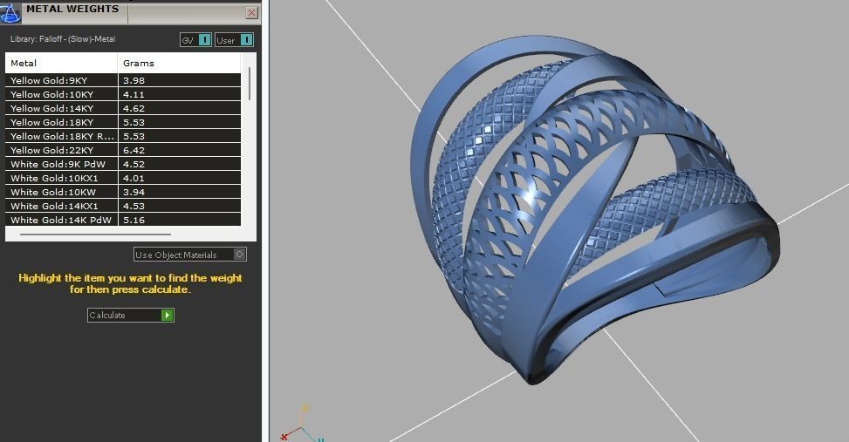Click the Metal Weights cone logo icon
This screenshot has width=849, height=442.
[10, 13]
